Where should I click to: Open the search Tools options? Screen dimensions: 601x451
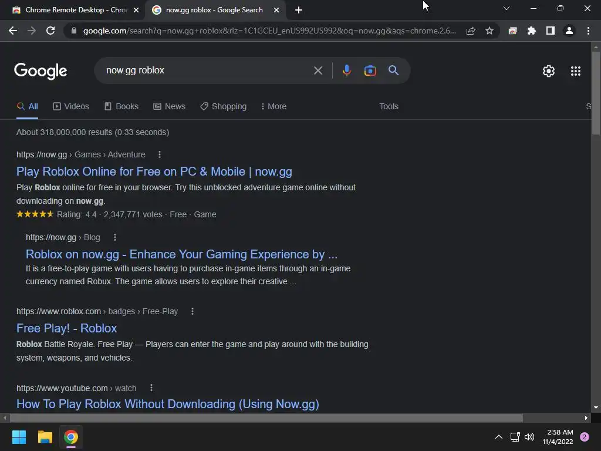coord(389,107)
